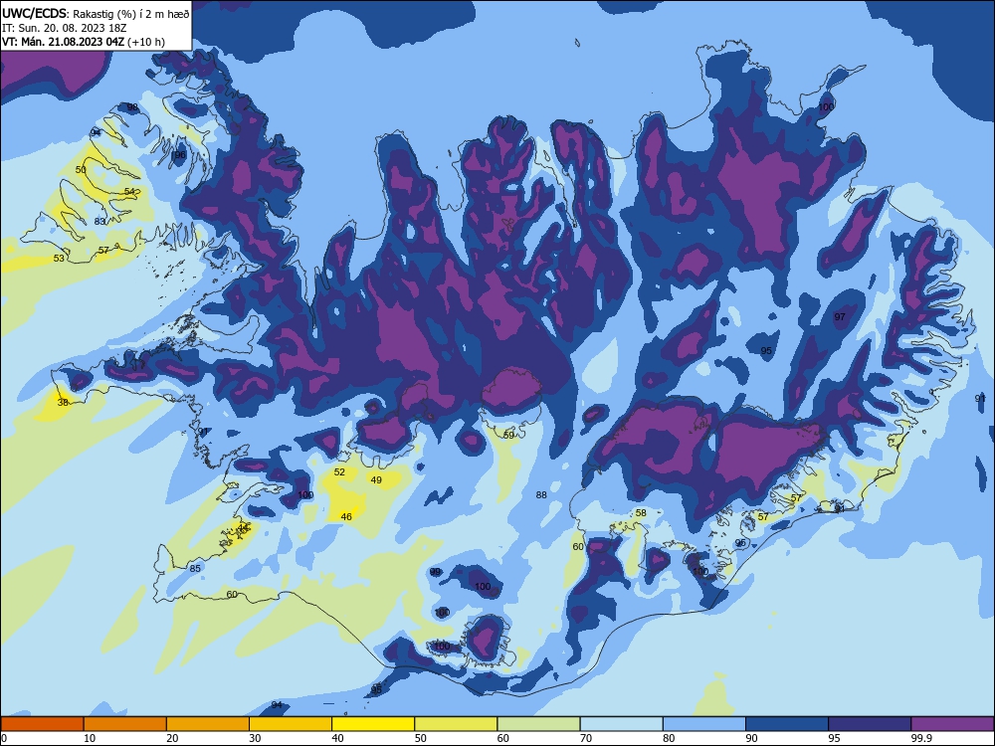Click the "53" humidity value on the map
Screen dimensions: 995x746
[x=59, y=259]
